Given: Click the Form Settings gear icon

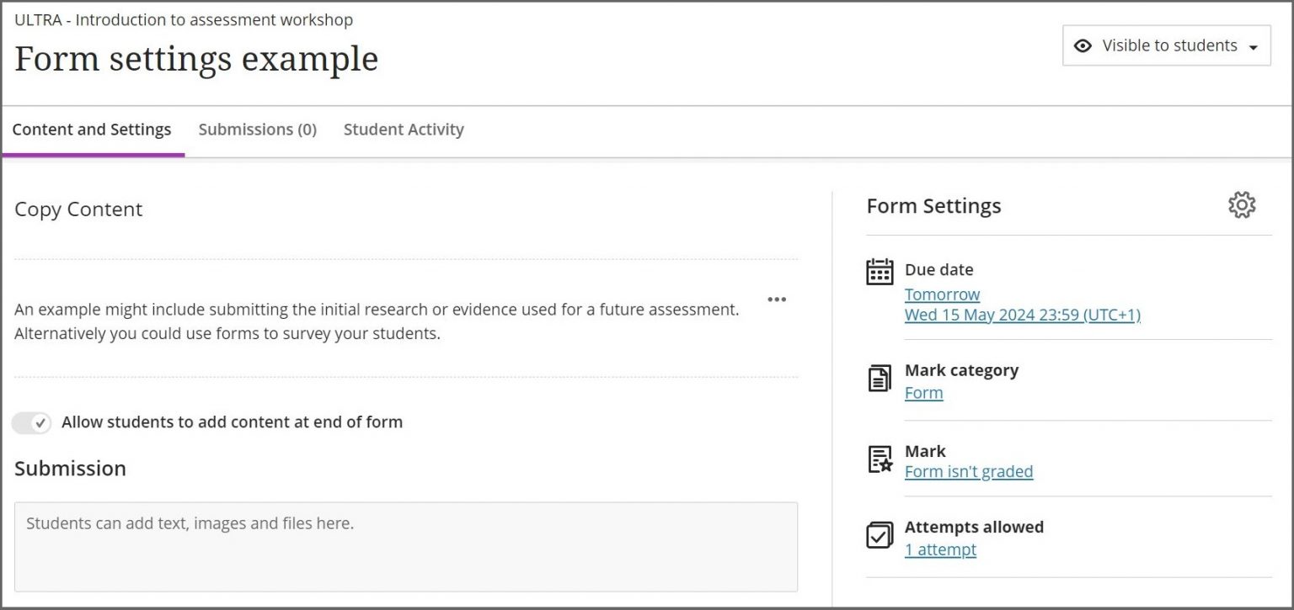Looking at the screenshot, I should tap(1242, 204).
